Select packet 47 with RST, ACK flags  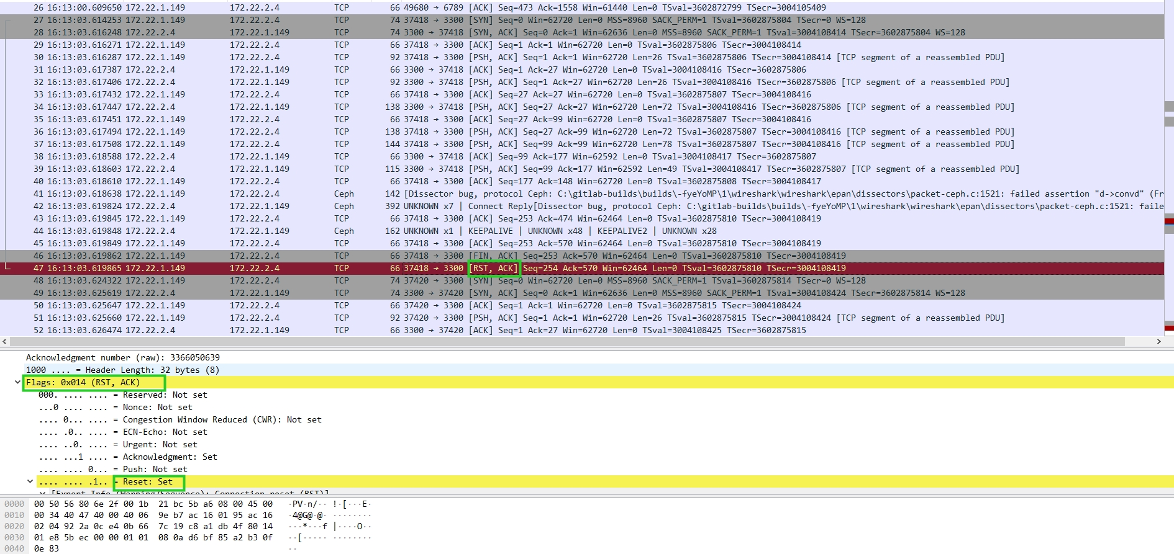582,268
